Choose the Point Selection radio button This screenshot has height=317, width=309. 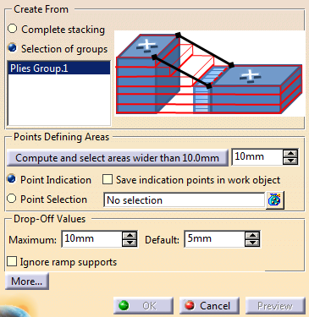pyautogui.click(x=12, y=199)
